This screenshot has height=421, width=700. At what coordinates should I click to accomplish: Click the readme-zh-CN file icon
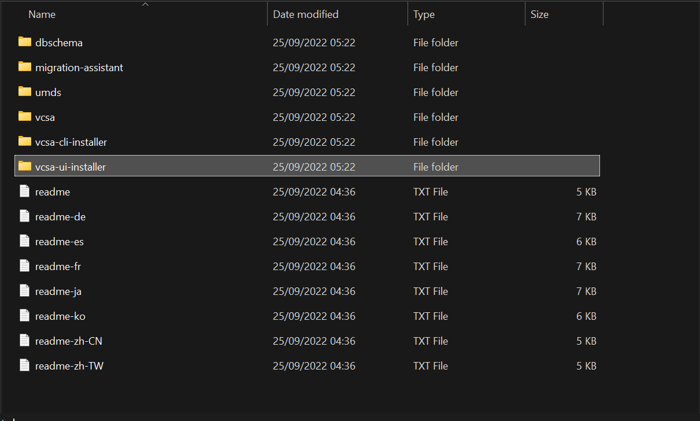pyautogui.click(x=24, y=340)
